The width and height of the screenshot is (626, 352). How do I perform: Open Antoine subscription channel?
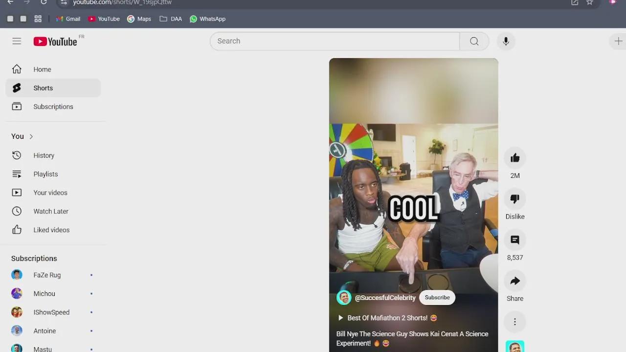(53, 331)
